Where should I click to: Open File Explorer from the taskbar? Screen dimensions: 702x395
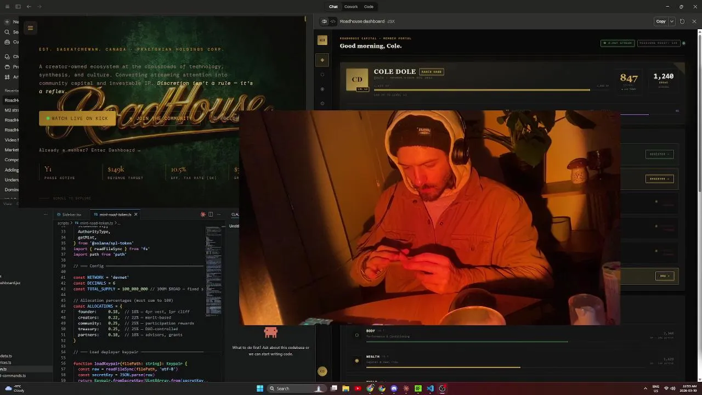(346, 388)
